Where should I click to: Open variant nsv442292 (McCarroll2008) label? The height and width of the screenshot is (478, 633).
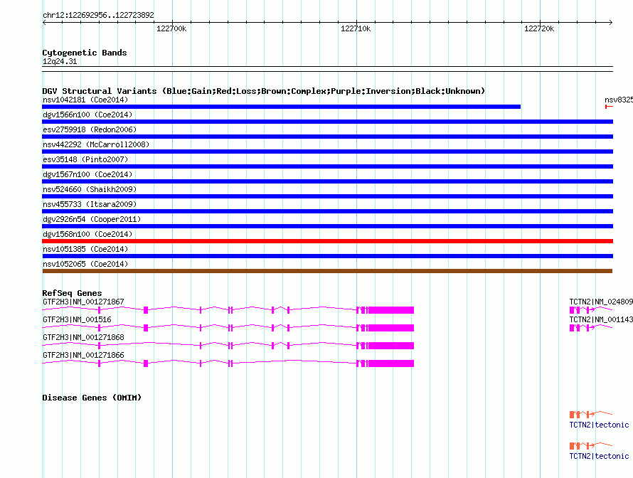coord(96,144)
